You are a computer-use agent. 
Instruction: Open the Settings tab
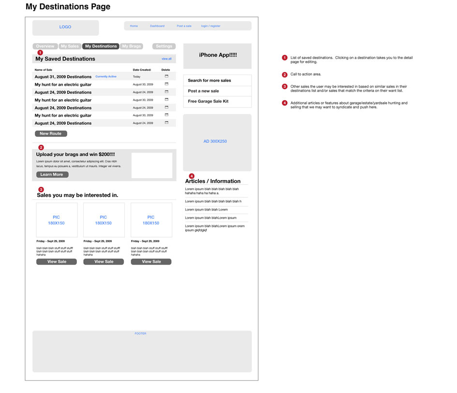(x=164, y=46)
